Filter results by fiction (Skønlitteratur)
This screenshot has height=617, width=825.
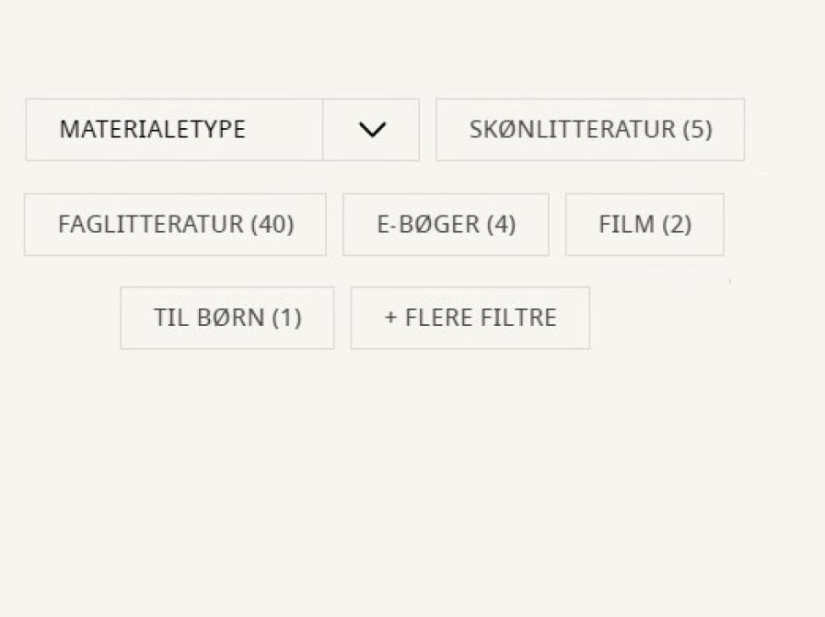coord(590,130)
